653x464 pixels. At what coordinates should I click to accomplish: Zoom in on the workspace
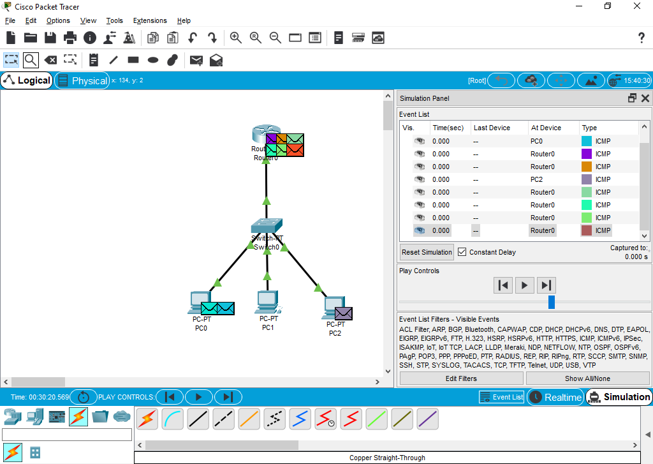(236, 38)
